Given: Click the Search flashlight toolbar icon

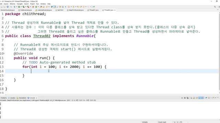Looking at the screenshot, I should pos(47,7).
